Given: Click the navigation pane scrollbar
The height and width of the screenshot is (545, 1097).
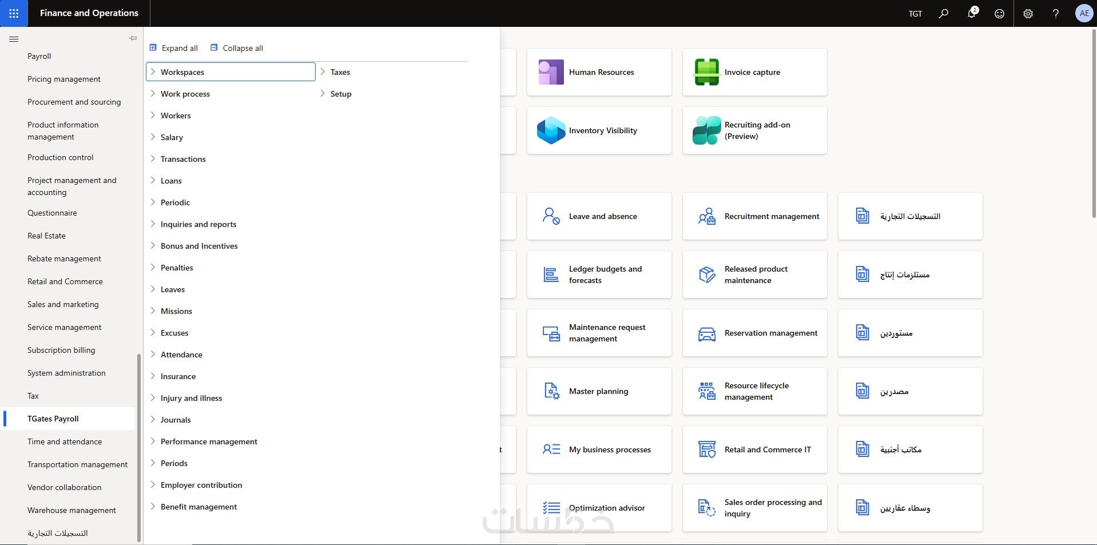Looking at the screenshot, I should [x=138, y=448].
